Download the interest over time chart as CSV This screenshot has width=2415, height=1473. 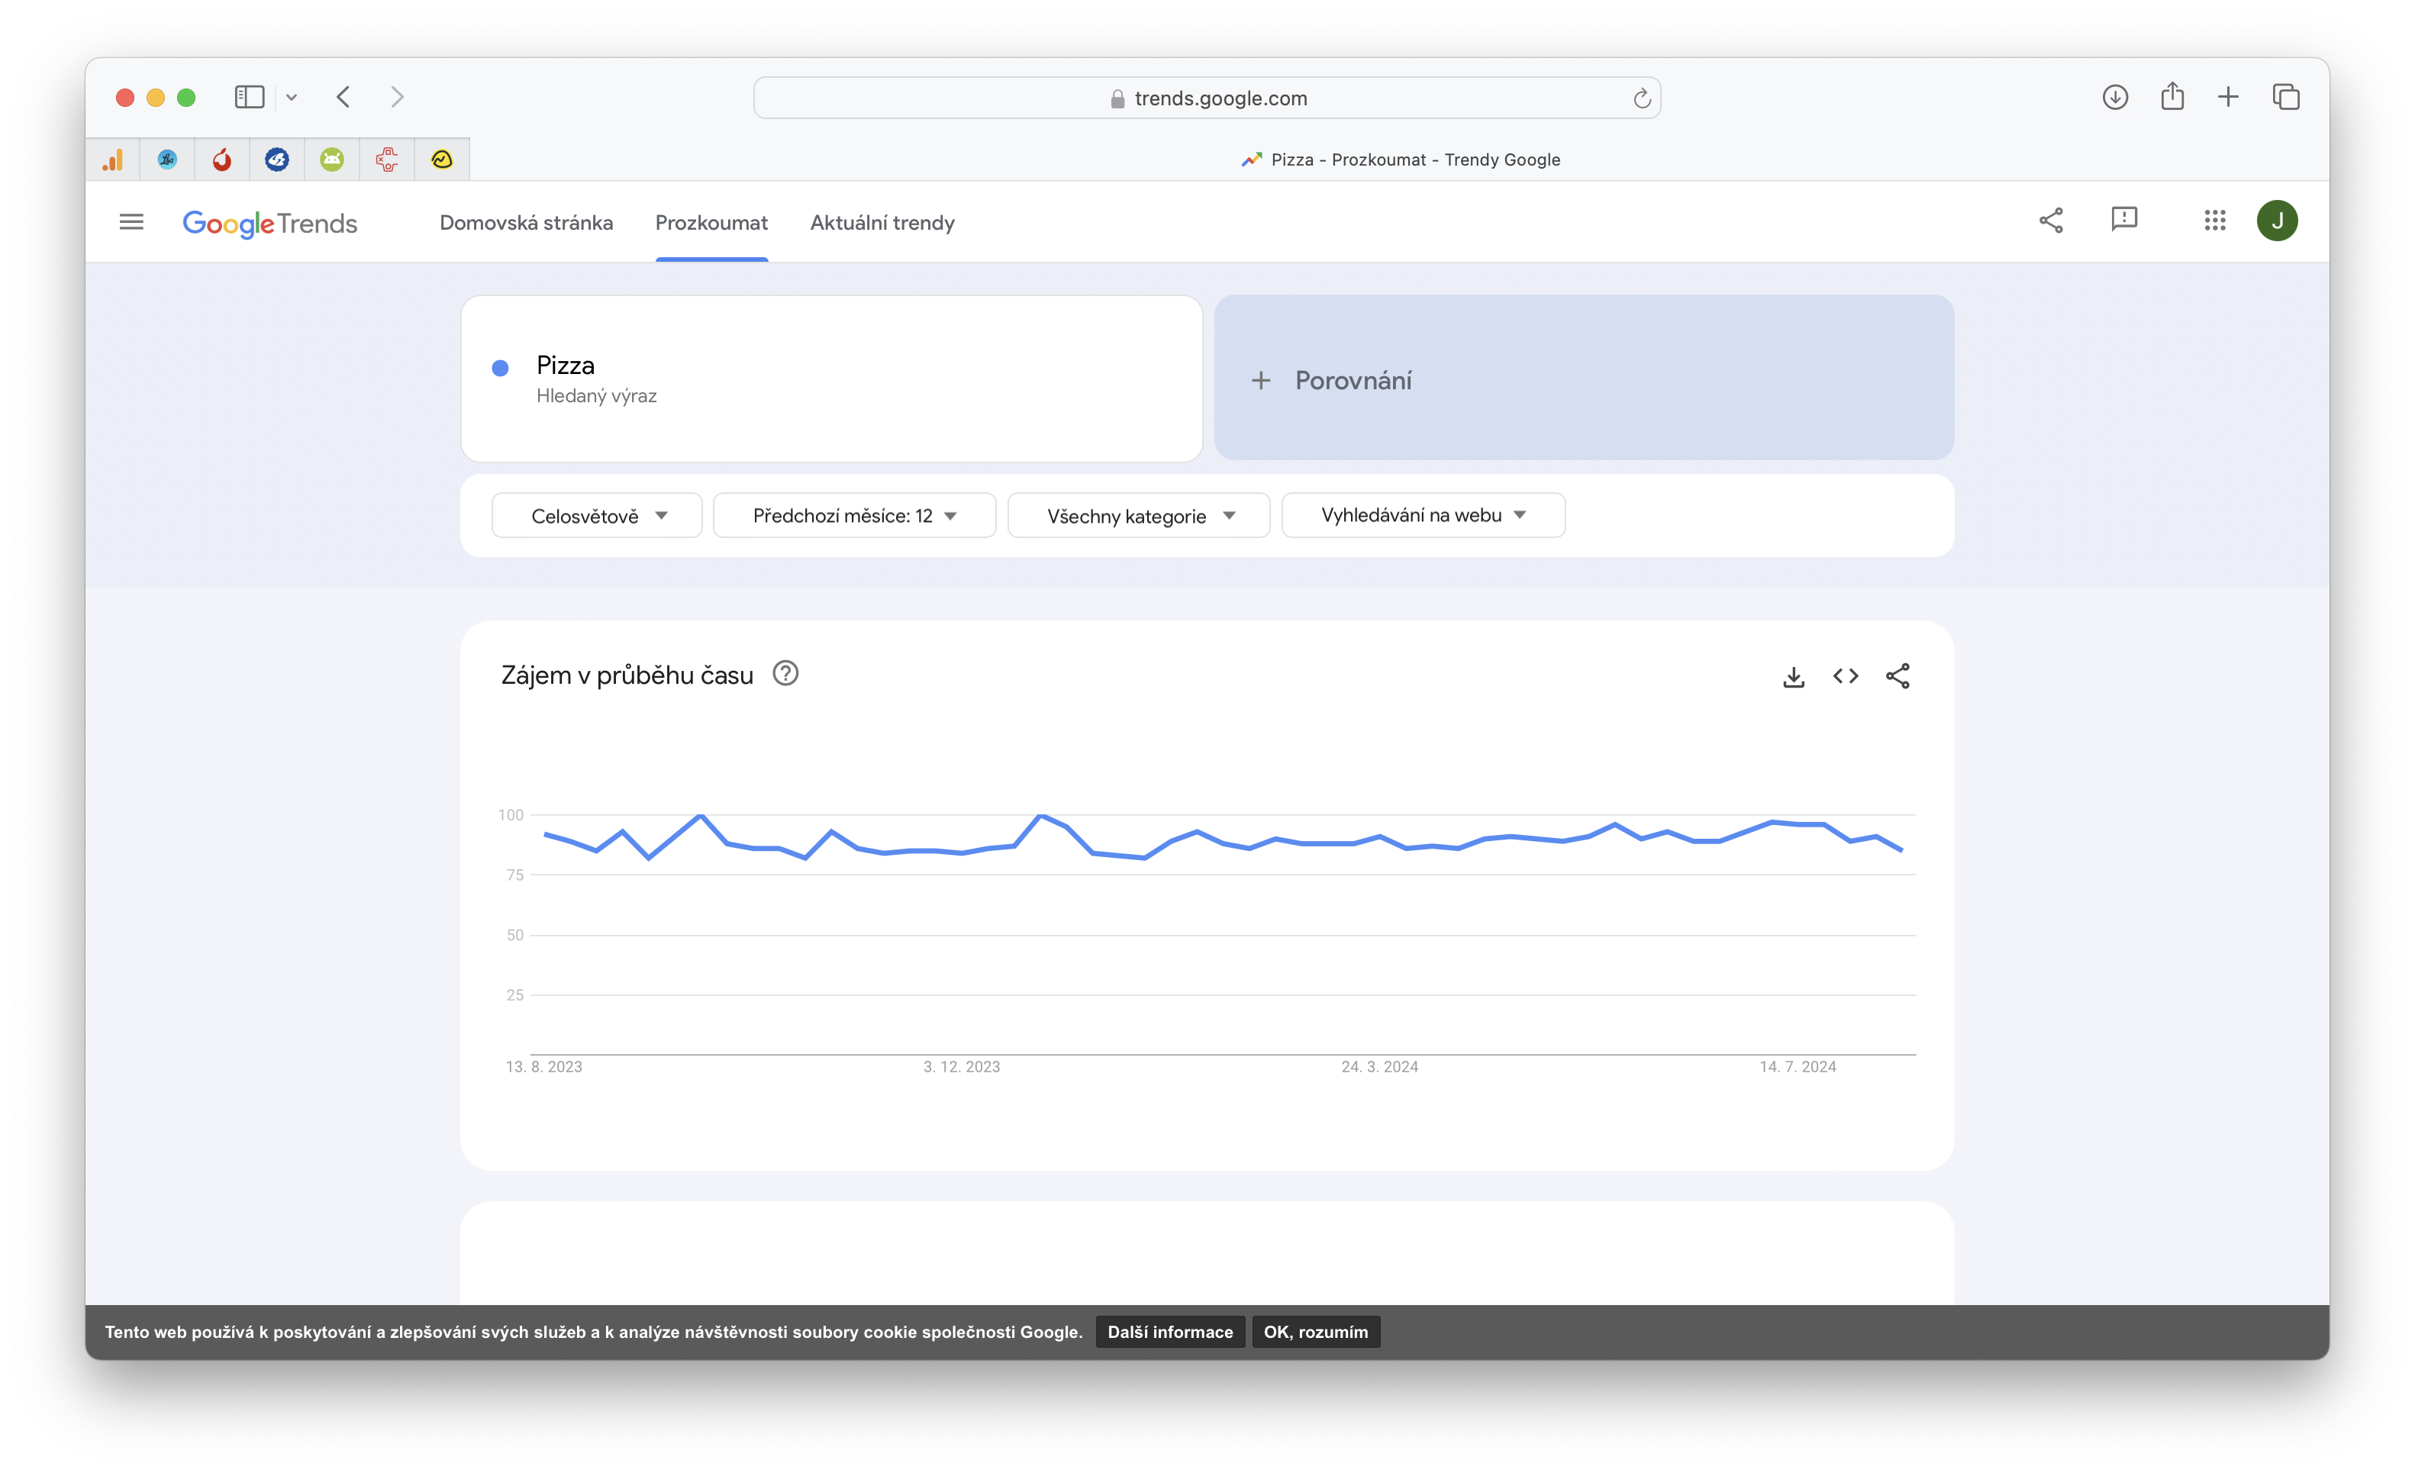[1793, 676]
